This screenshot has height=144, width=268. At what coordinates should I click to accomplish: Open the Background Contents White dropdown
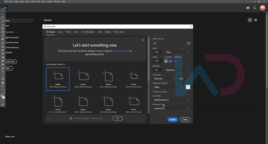(x=168, y=87)
